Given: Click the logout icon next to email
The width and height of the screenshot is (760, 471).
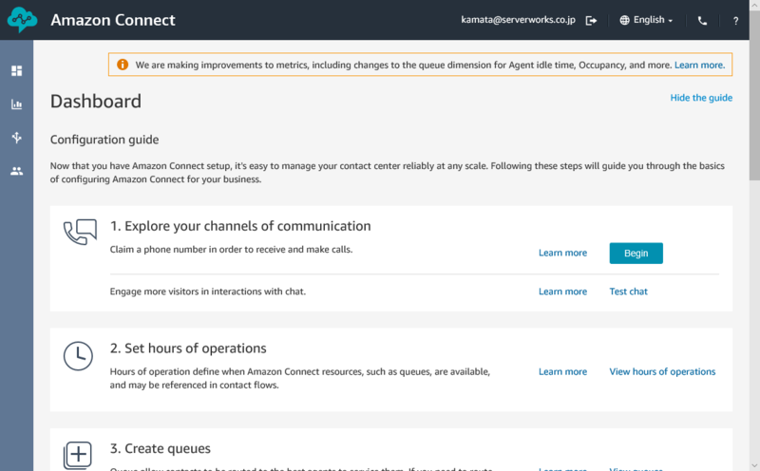Looking at the screenshot, I should click(591, 20).
